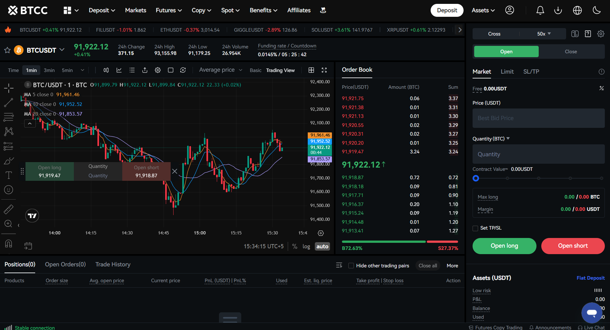Screen dimensions: 610x330
Task: Open the Trade History tab
Action: (113, 264)
